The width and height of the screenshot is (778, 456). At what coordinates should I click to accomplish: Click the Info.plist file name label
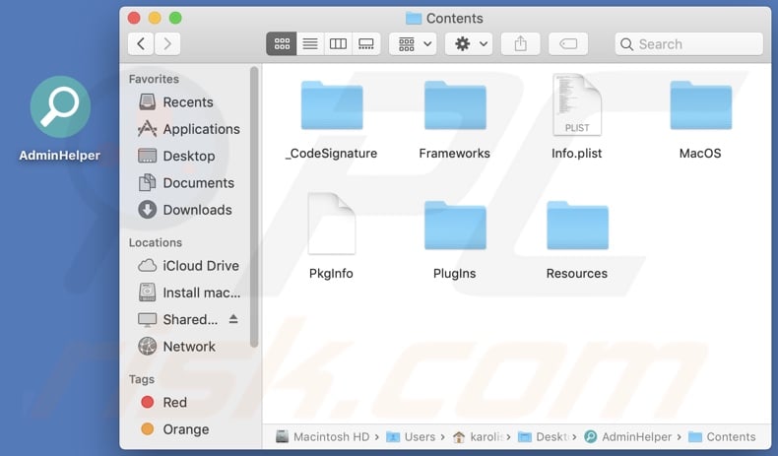click(576, 154)
